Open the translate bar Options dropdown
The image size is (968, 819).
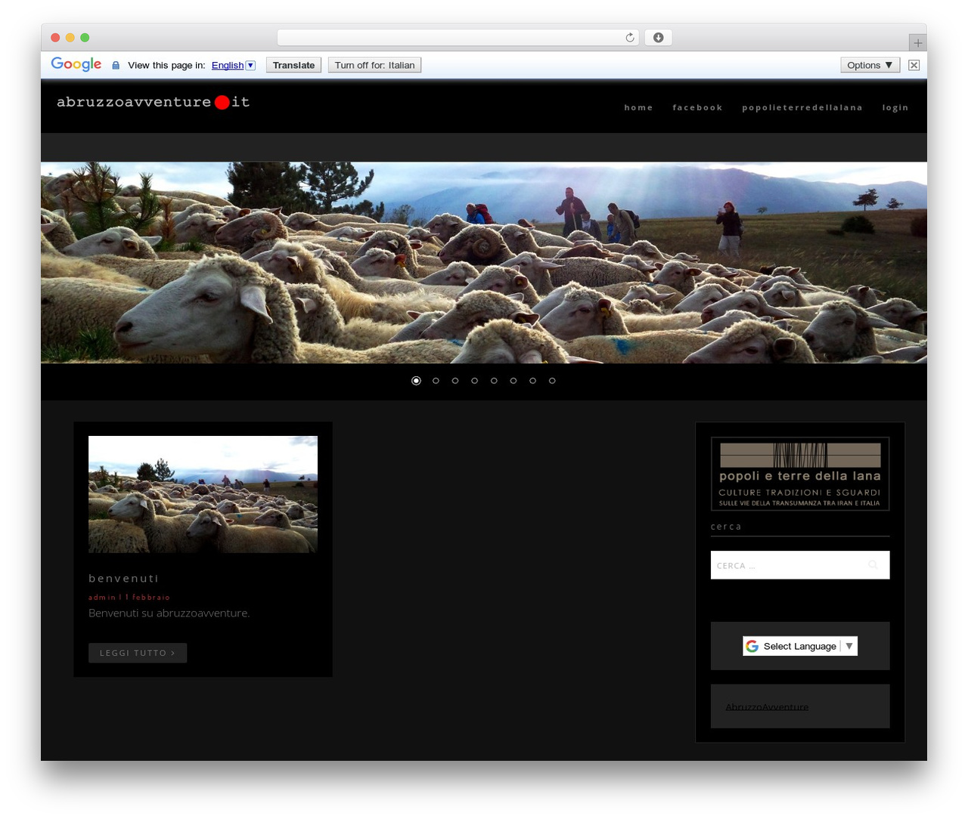pyautogui.click(x=870, y=65)
